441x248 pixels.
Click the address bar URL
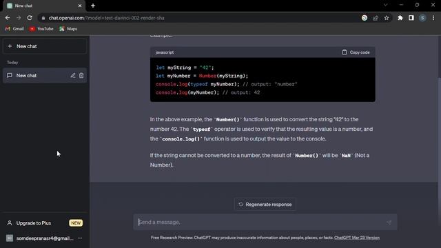click(x=106, y=18)
